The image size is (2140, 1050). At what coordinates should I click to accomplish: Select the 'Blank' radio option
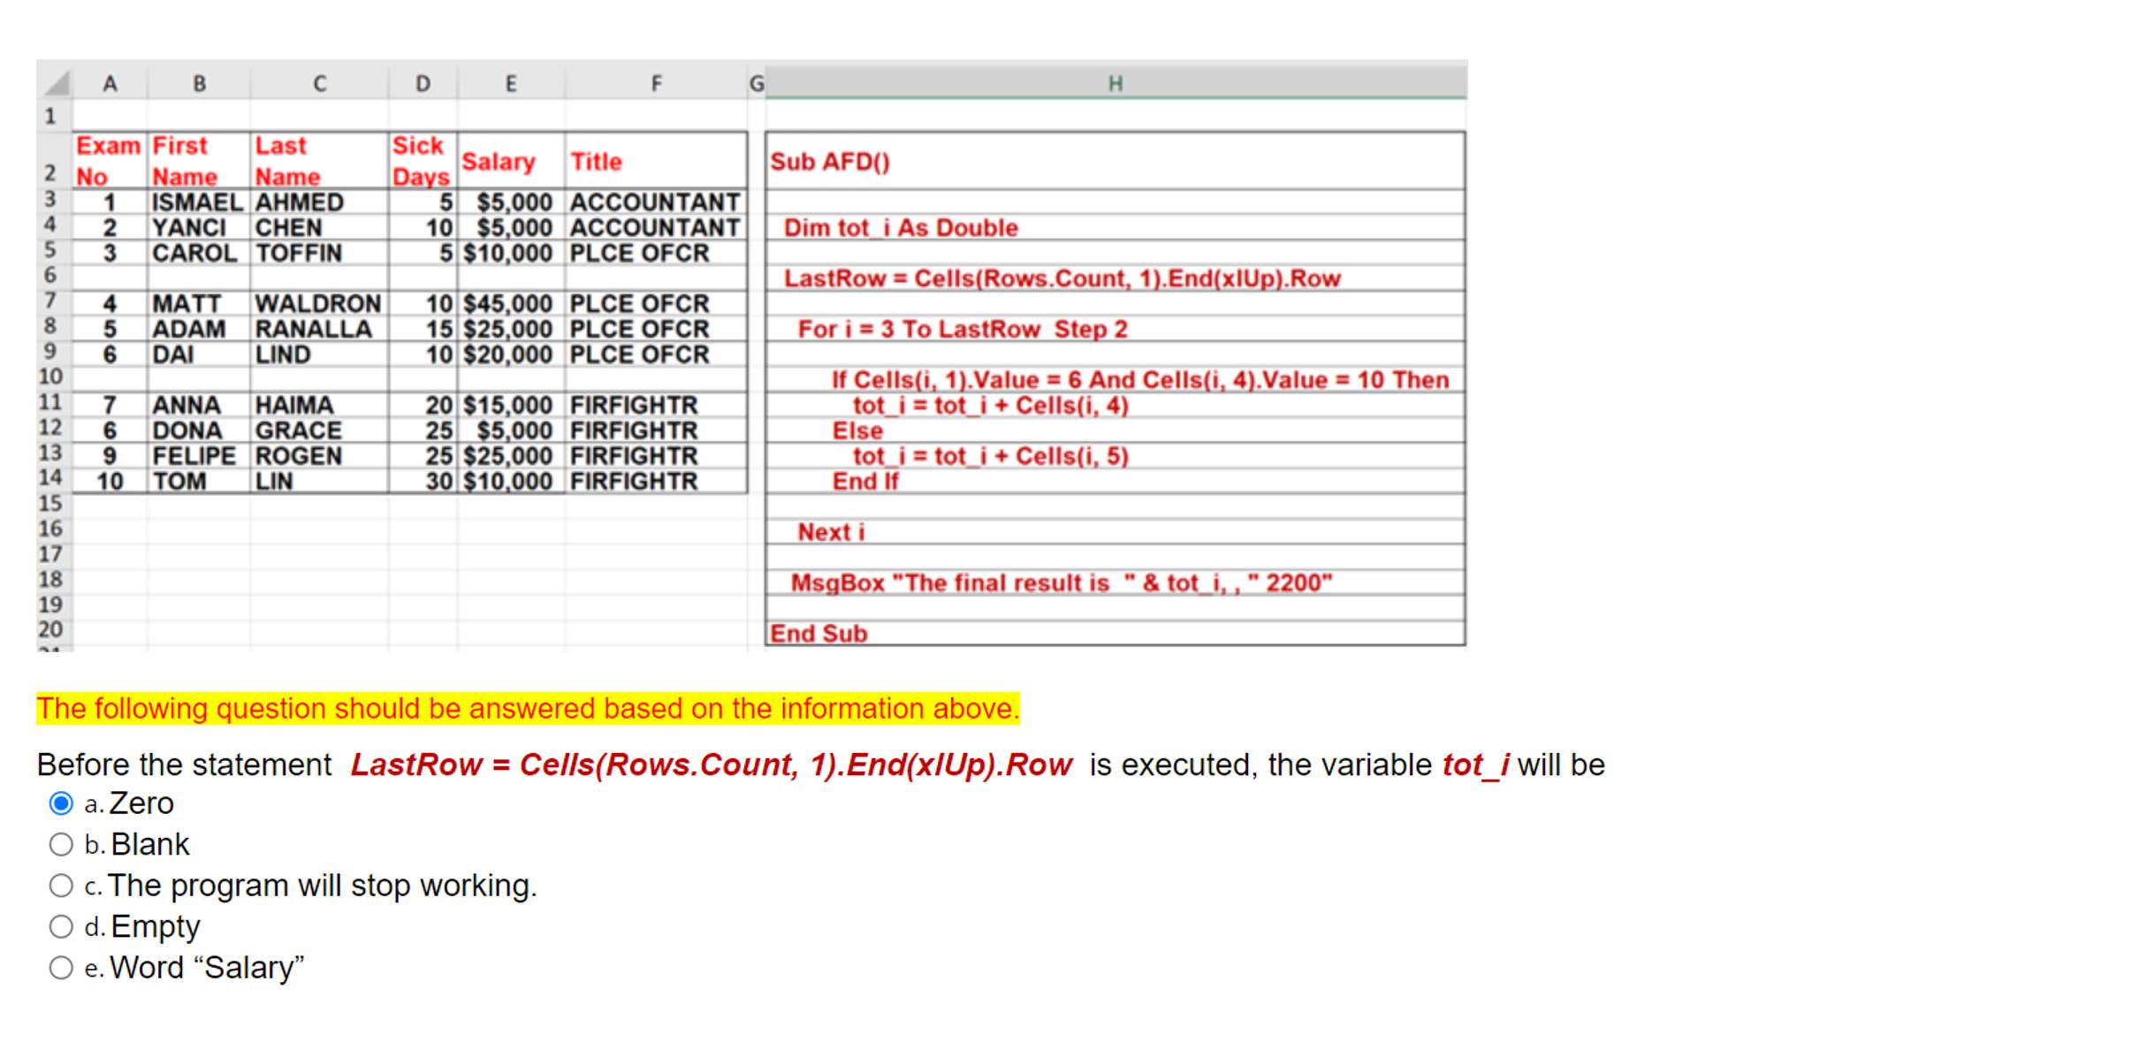point(60,845)
